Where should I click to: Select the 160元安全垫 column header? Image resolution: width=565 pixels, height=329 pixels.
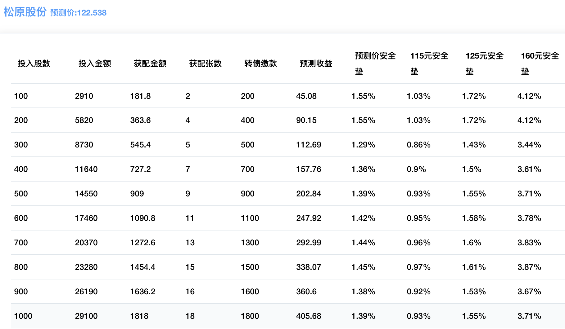click(540, 64)
